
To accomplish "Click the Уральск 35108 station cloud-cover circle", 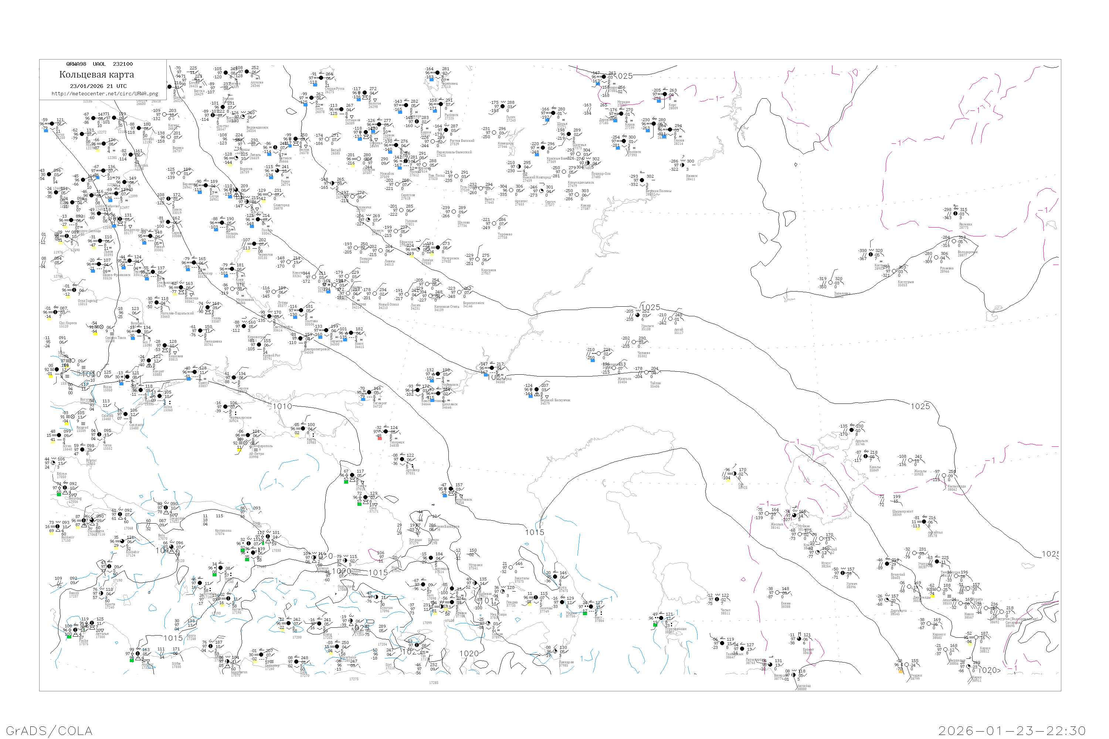I will point(637,315).
